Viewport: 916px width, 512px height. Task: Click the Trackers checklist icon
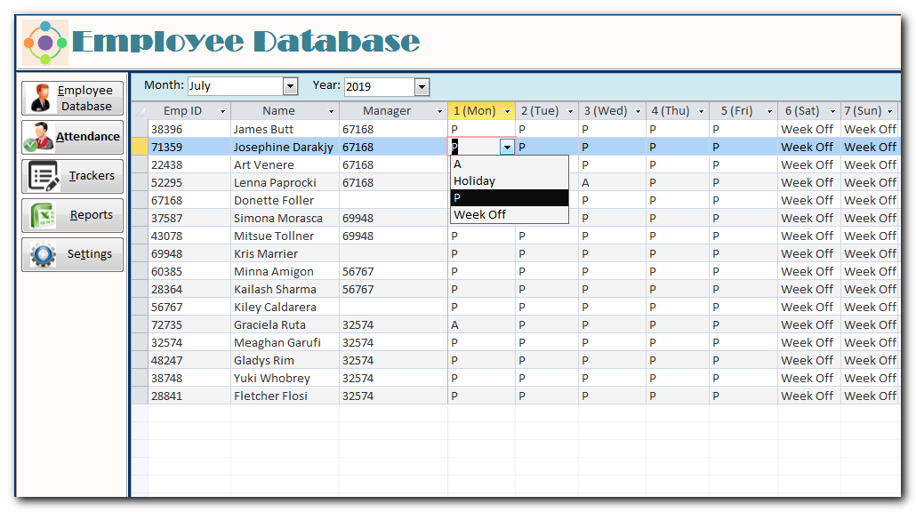[x=44, y=176]
